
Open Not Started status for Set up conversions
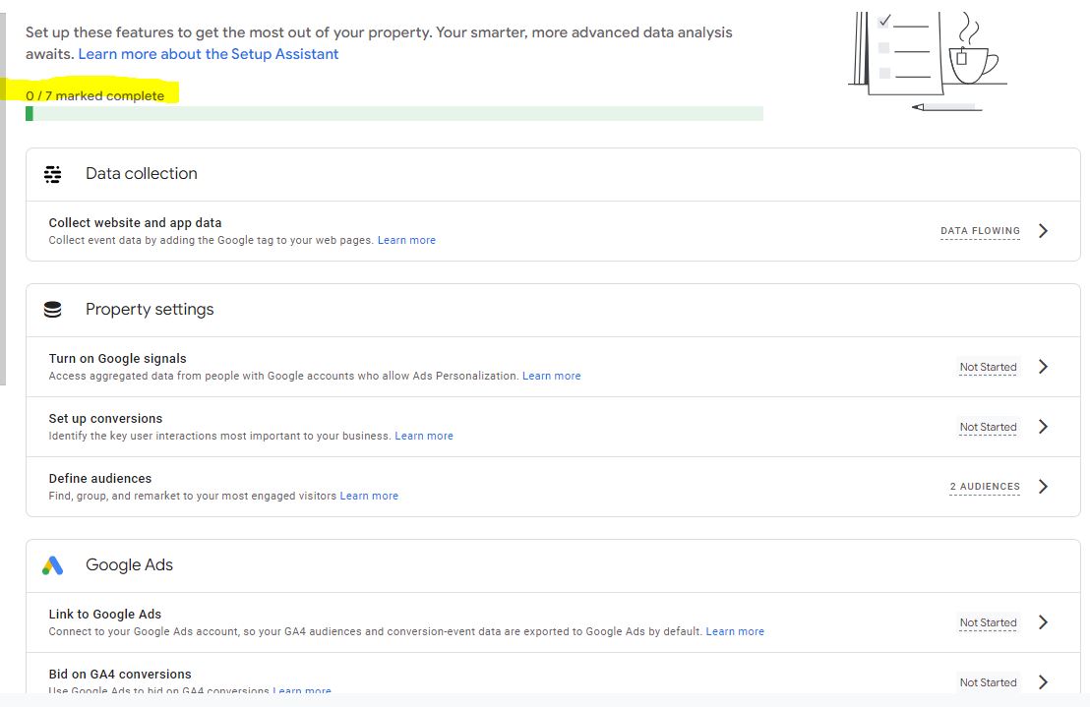click(988, 427)
